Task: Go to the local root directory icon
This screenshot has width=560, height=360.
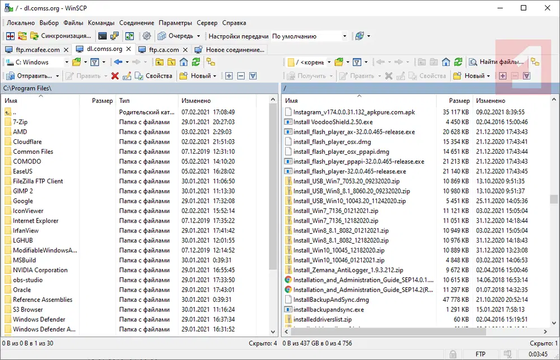Action: 171,62
